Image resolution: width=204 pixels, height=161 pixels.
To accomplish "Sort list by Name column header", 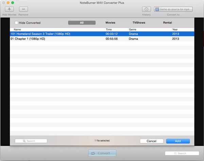I will [x=17, y=30].
